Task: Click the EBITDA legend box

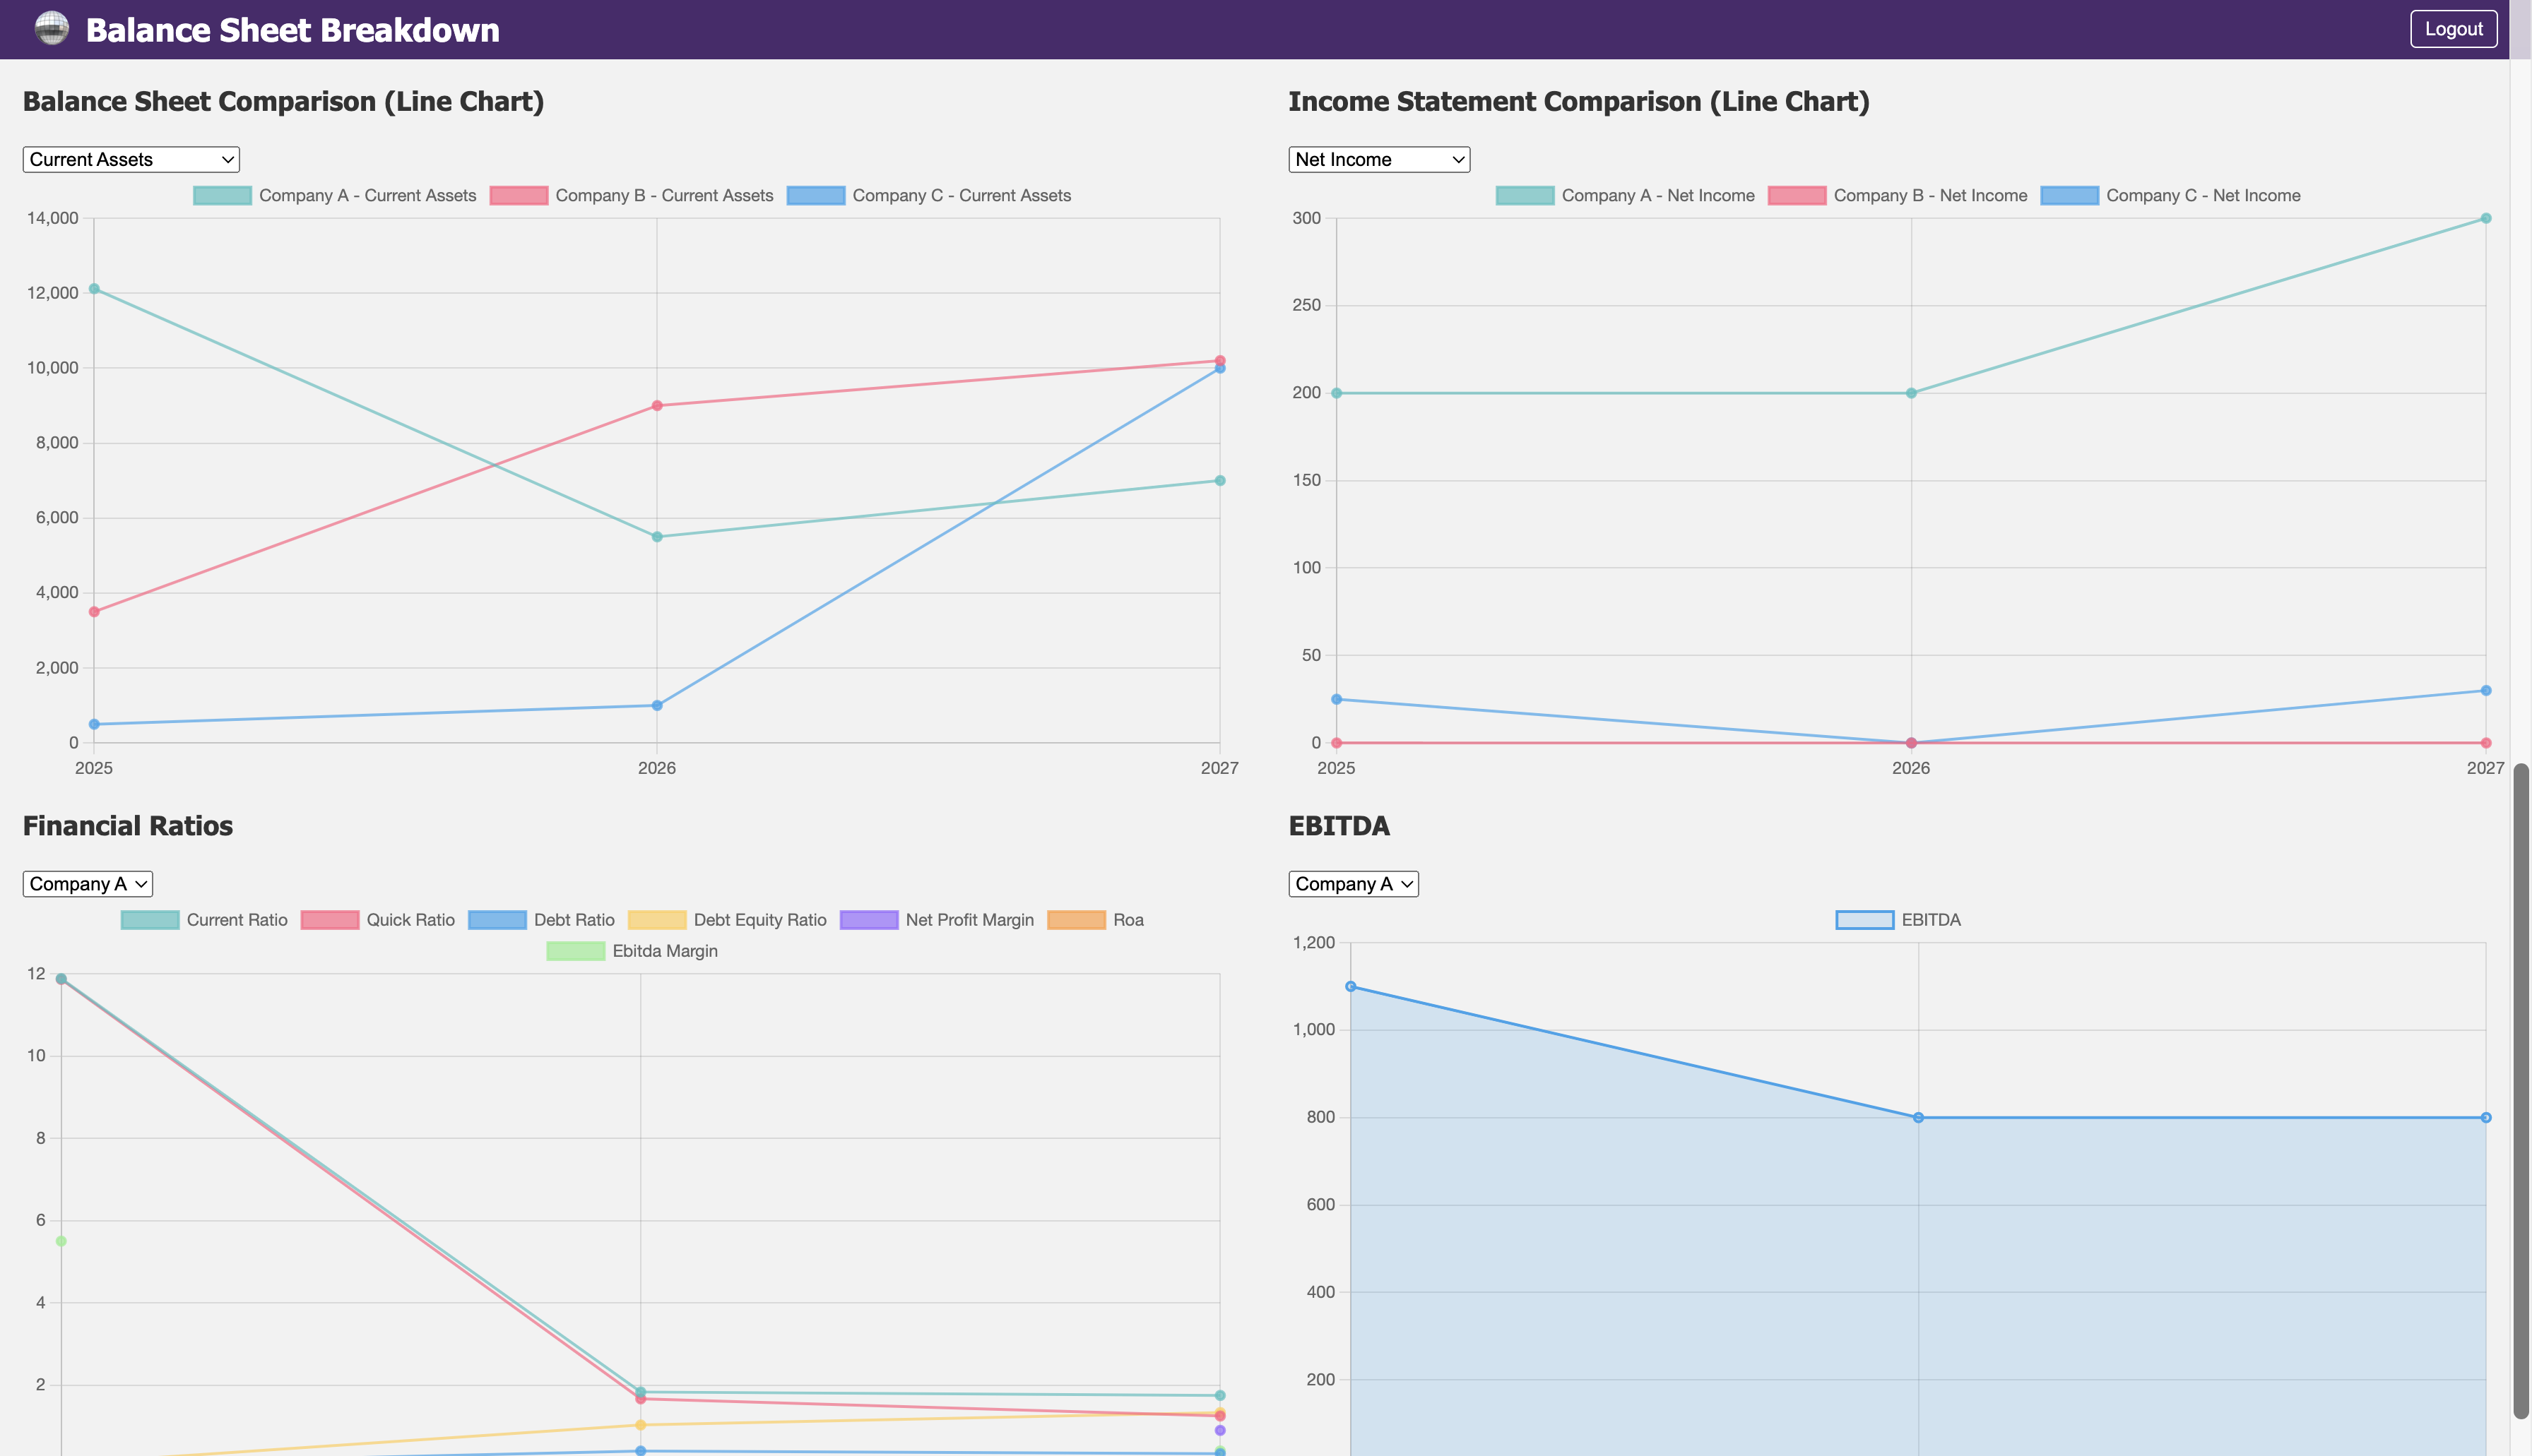Action: coord(1864,920)
